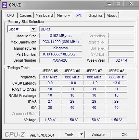Confirm with the OK button
Viewport: 139px width, 140px height.
click(x=124, y=135)
